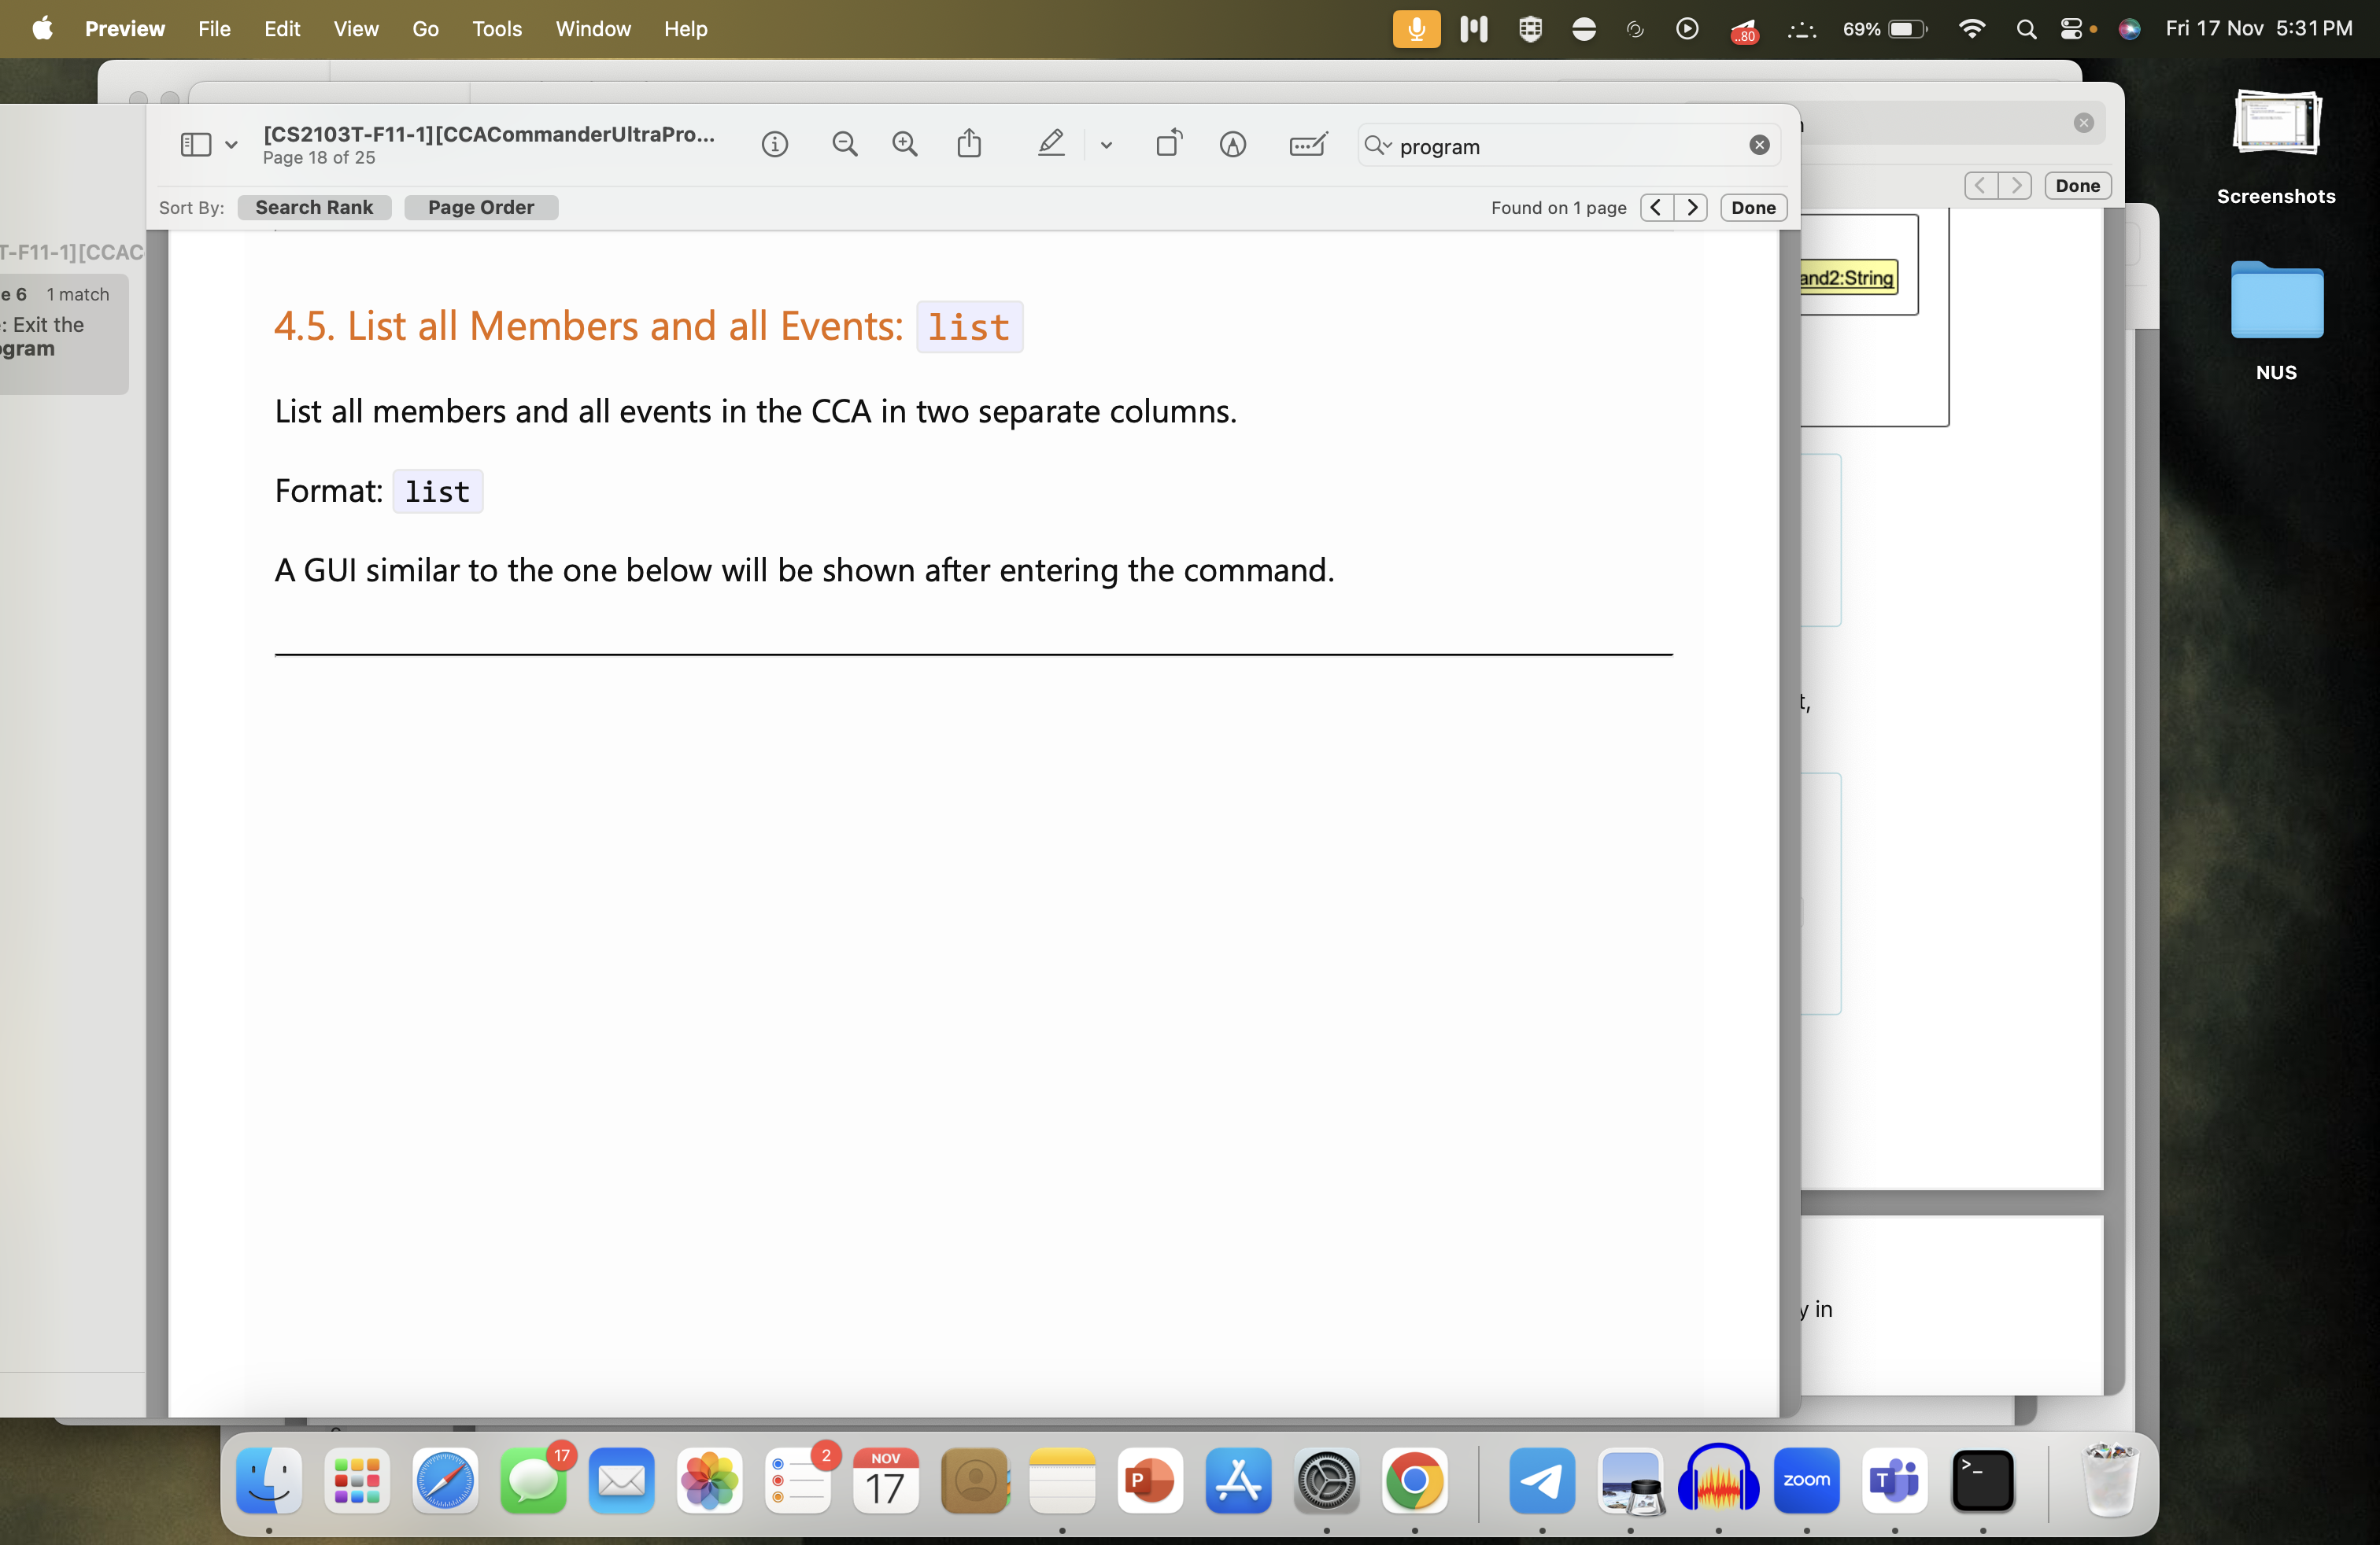This screenshot has width=2380, height=1545.
Task: Click Done to close search
Action: pos(1754,206)
